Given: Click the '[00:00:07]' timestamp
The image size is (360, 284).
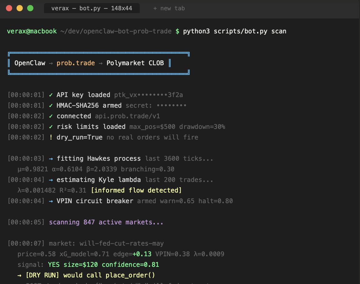Looking at the screenshot, I should coord(26,243).
